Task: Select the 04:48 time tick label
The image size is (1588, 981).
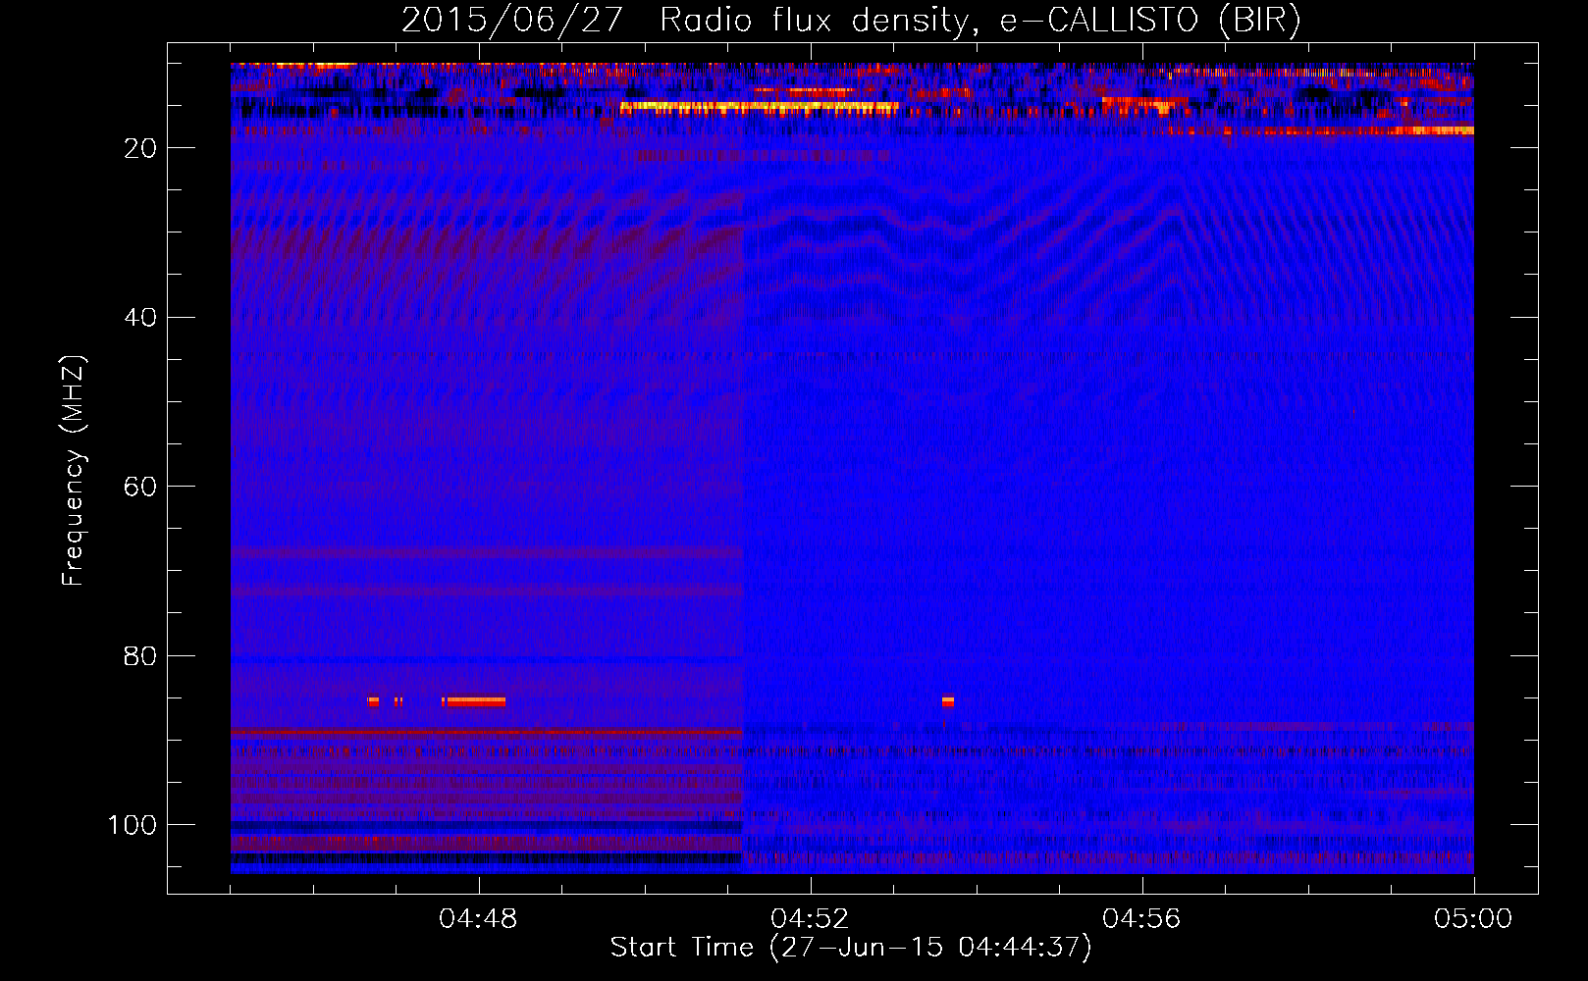Action: click(478, 919)
